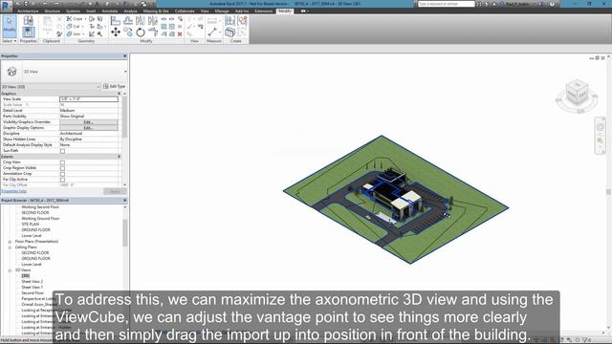Open the Structure ribbon tab
Screen dimensions: 612x344
[x=52, y=11]
